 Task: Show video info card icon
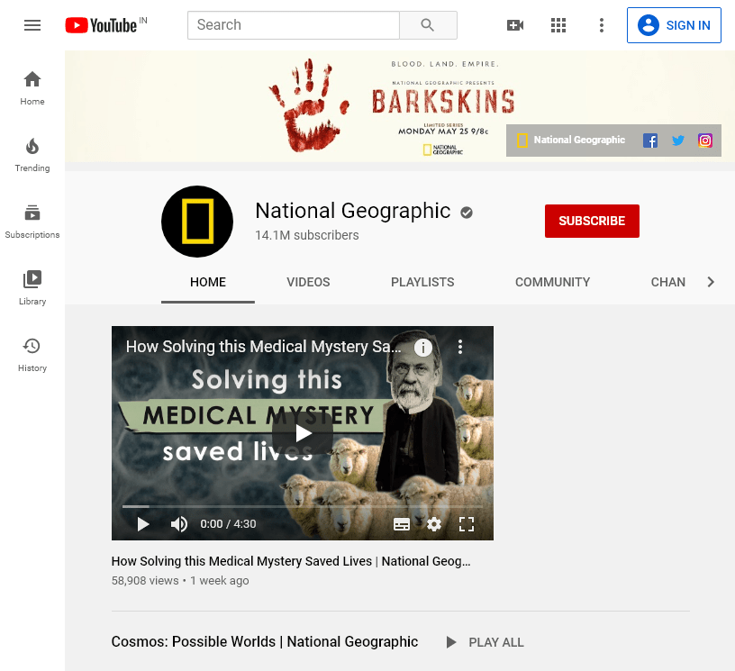[423, 348]
